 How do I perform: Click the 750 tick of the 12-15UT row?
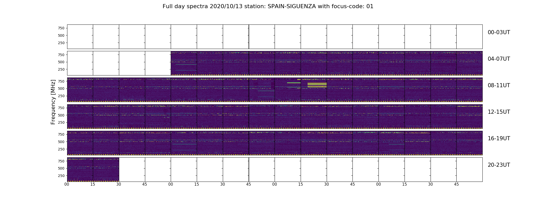pyautogui.click(x=61, y=108)
